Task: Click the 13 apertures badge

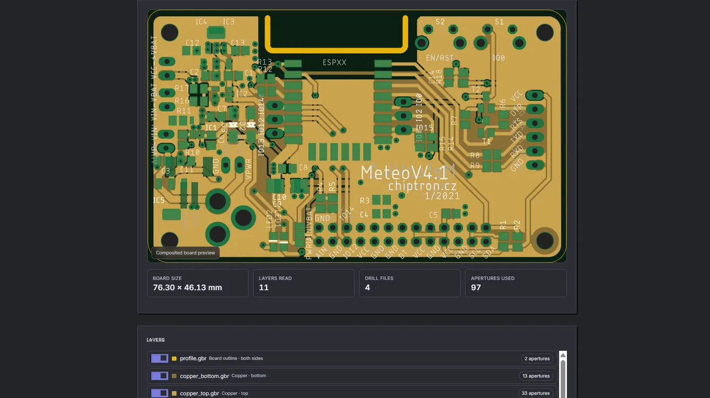Action: [x=536, y=376]
